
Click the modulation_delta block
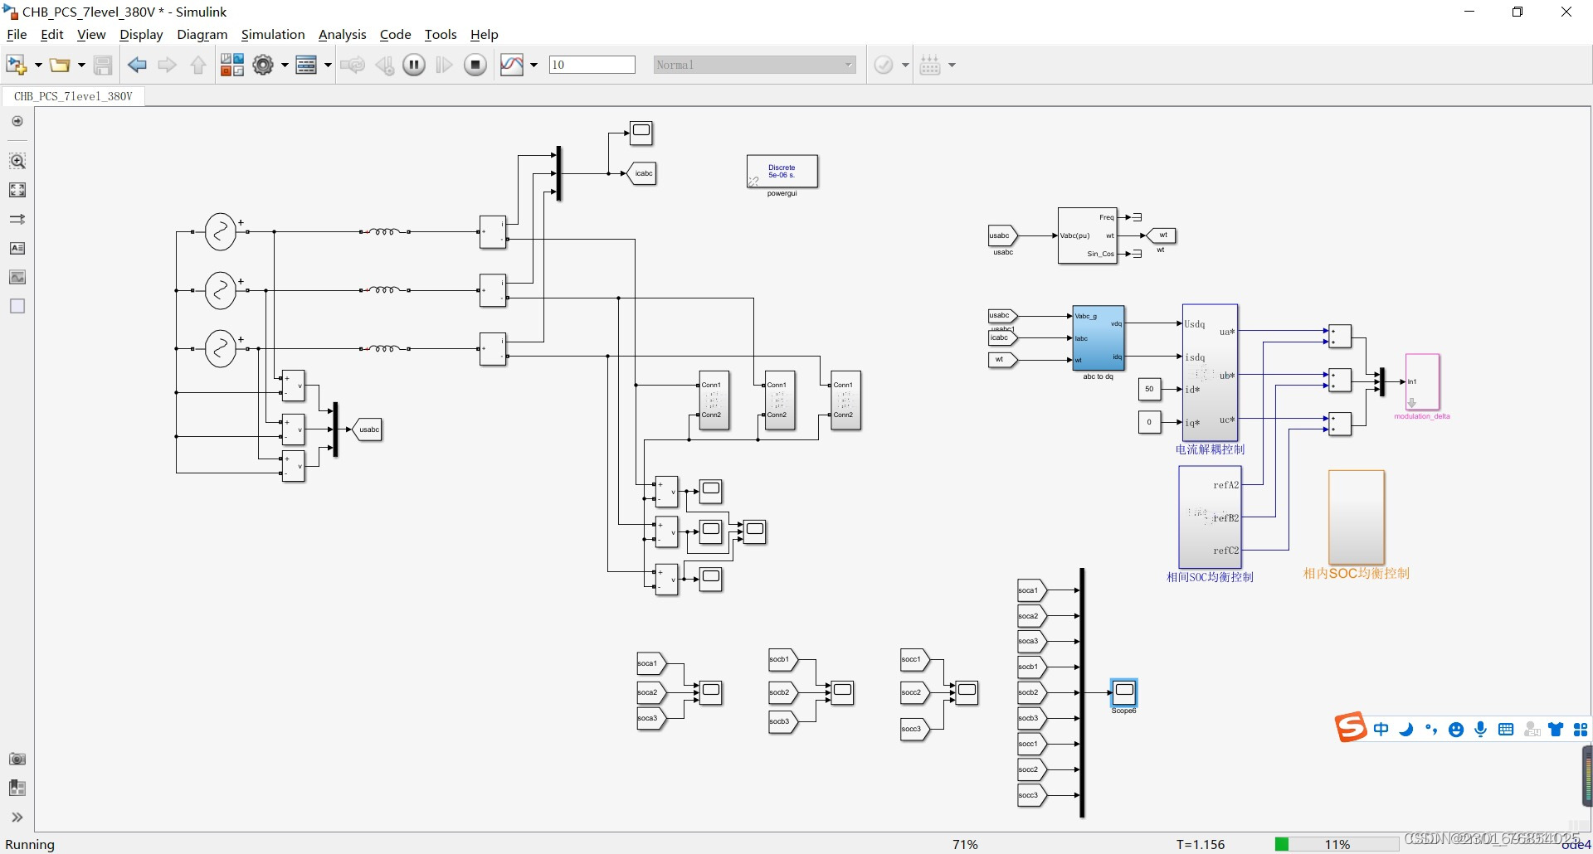[x=1422, y=381]
